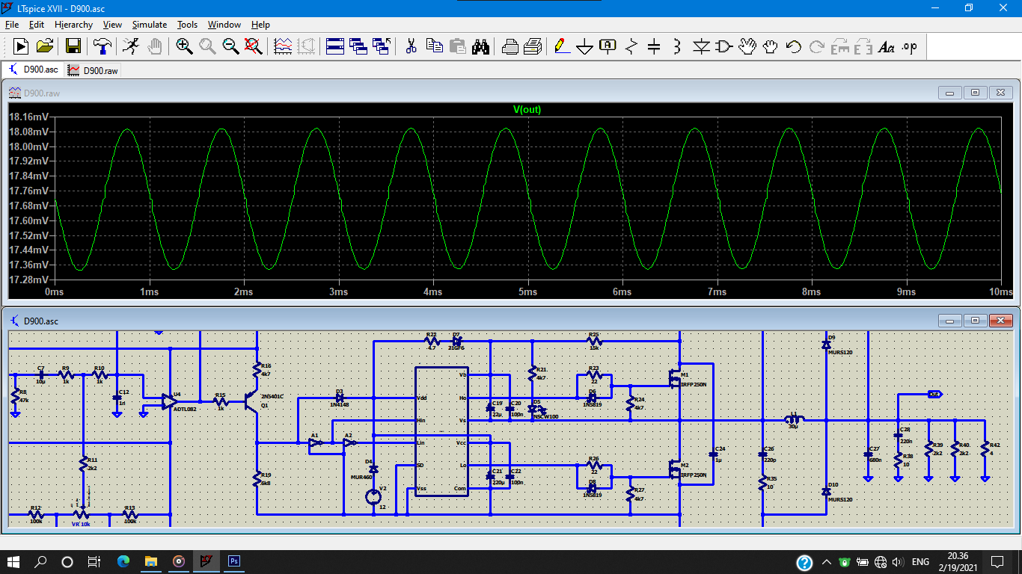Create a new schematic from the toolbar
This screenshot has width=1022, height=574.
point(20,46)
